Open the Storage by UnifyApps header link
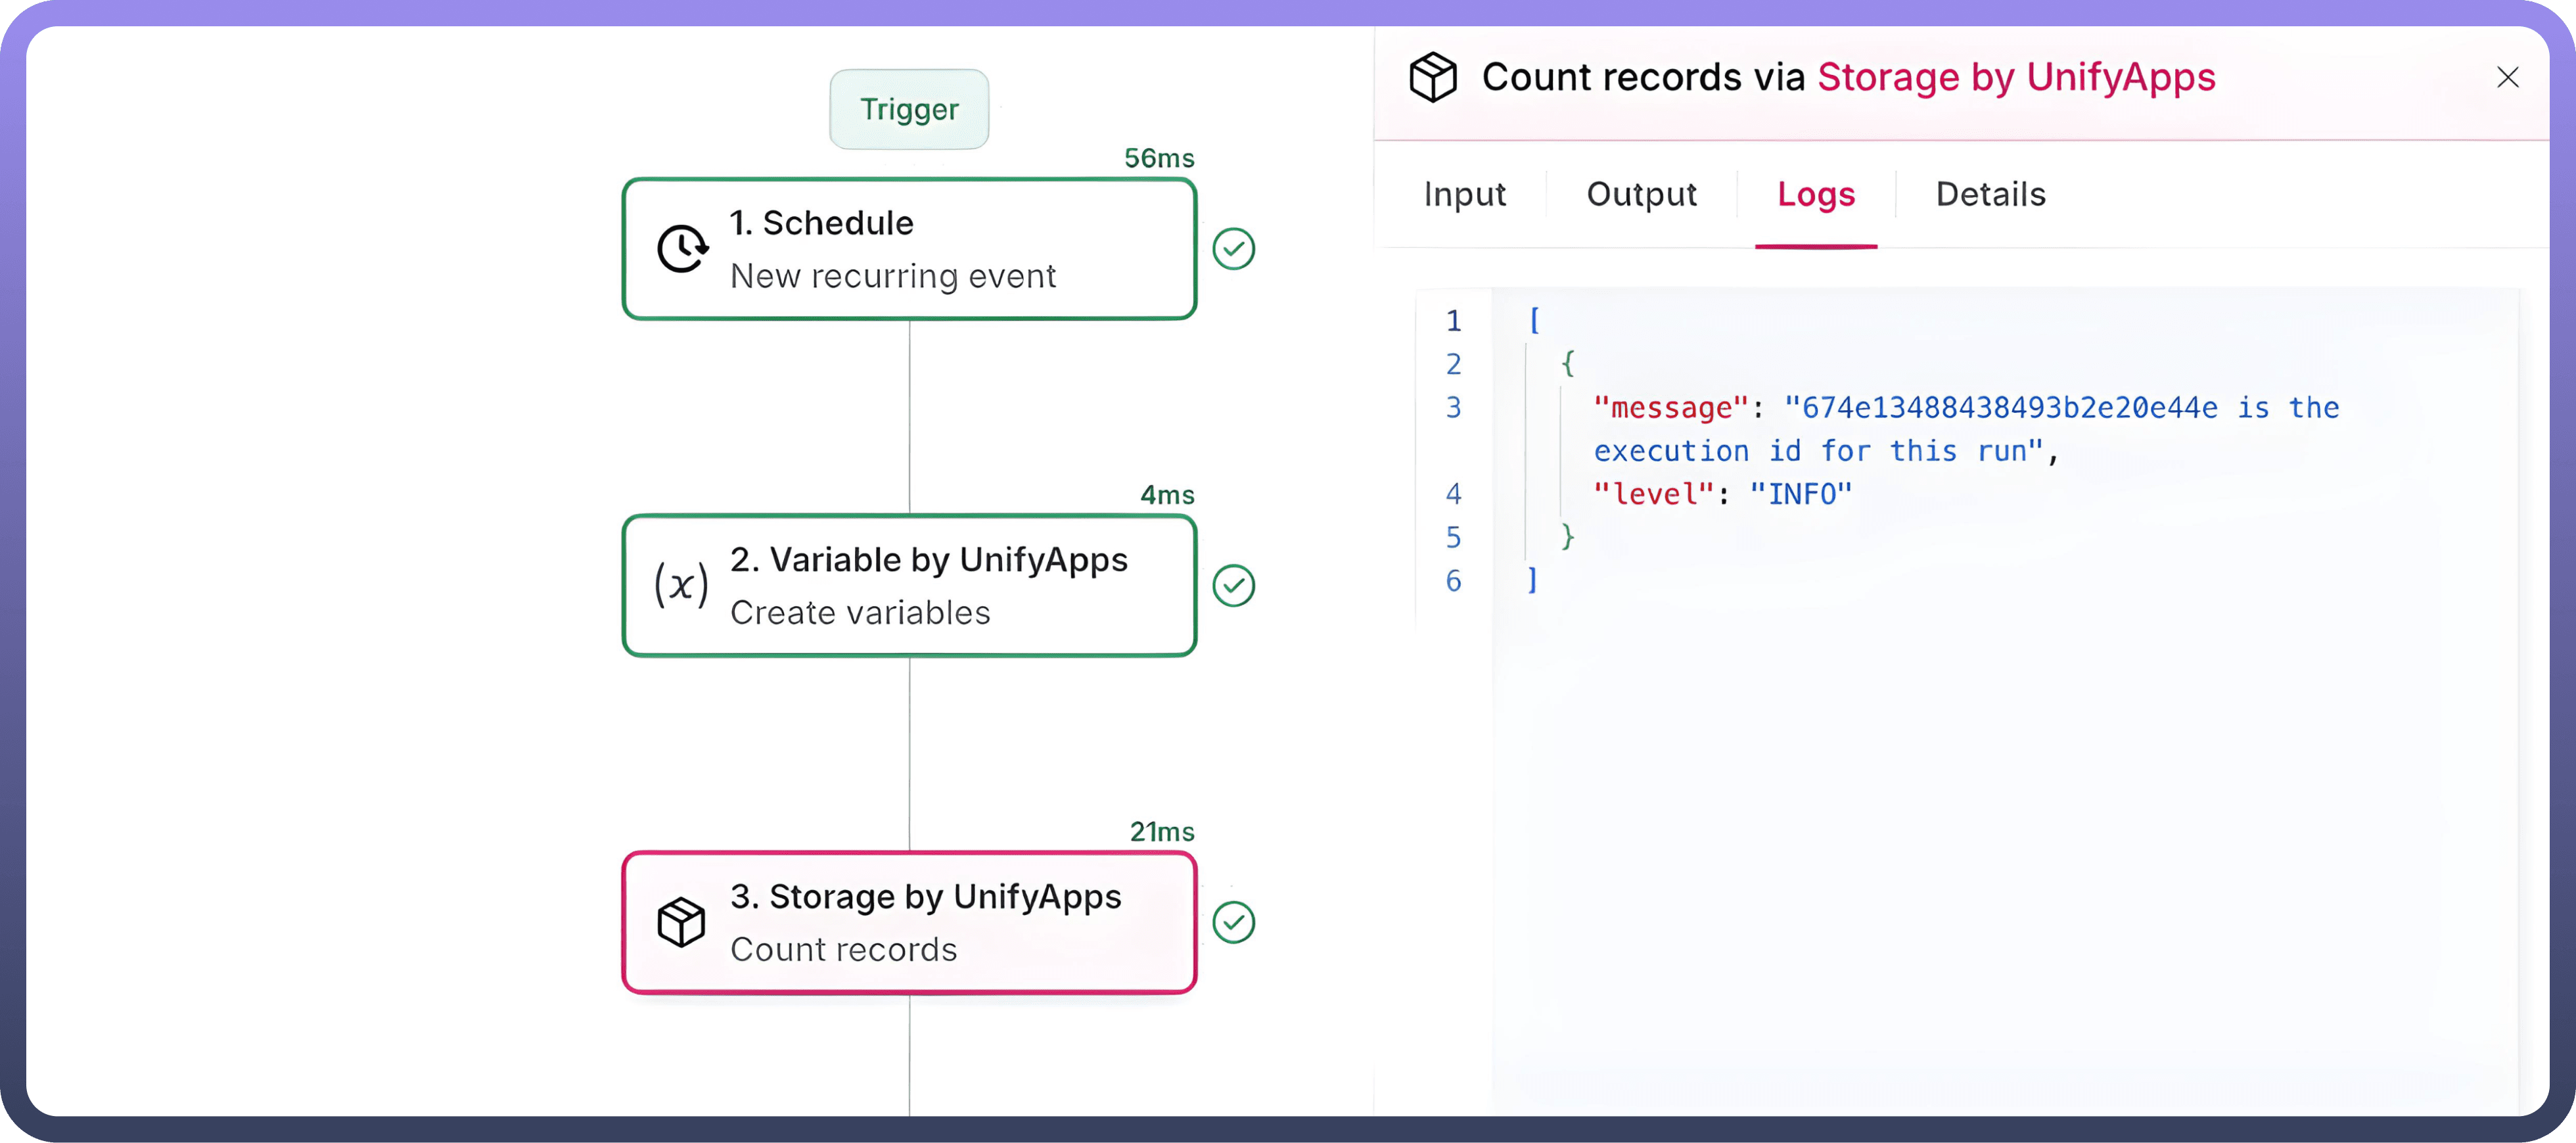The width and height of the screenshot is (2576, 1143). 2015,77
